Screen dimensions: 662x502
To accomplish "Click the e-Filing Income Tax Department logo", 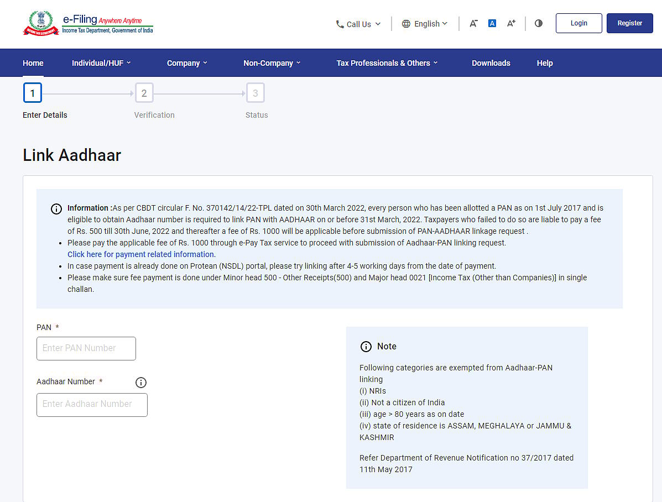I will click(x=88, y=24).
